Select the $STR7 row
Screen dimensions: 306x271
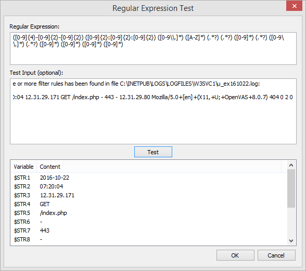coord(149,231)
